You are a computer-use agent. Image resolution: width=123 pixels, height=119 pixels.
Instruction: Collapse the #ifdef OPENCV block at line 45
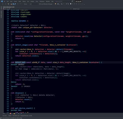[x=11, y=65]
